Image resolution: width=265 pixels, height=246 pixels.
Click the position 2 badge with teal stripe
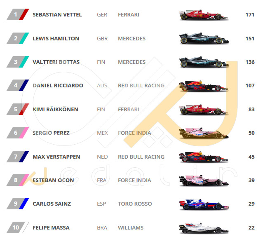pos(18,38)
